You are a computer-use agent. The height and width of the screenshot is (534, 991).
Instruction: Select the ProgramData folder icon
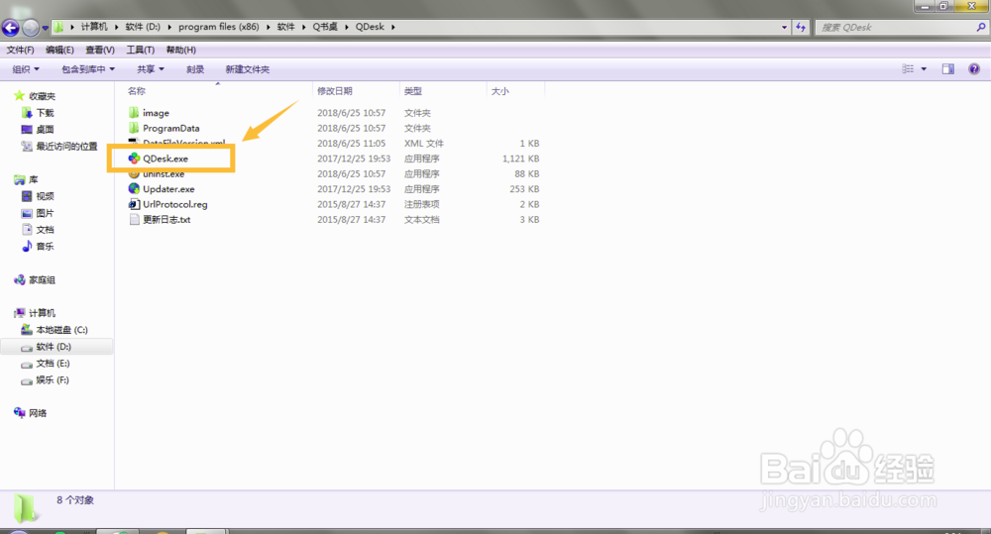coord(134,128)
